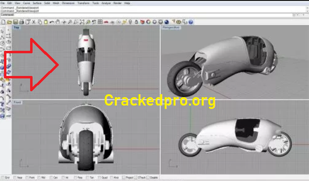Click the New file icon
Viewport: 309px width, 181px height.
(x=3, y=22)
